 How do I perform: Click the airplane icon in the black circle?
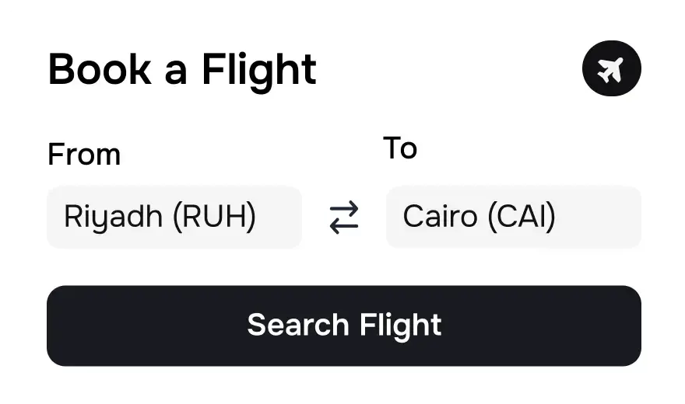tap(611, 69)
